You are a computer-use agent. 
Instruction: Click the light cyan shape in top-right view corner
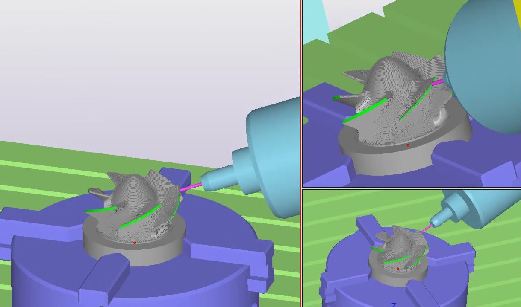coord(316,17)
